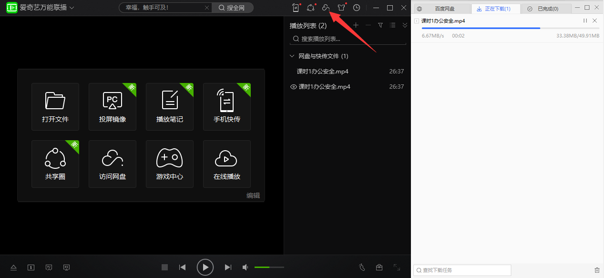Click the playlist filter funnel icon
Image resolution: width=604 pixels, height=278 pixels.
[x=380, y=25]
